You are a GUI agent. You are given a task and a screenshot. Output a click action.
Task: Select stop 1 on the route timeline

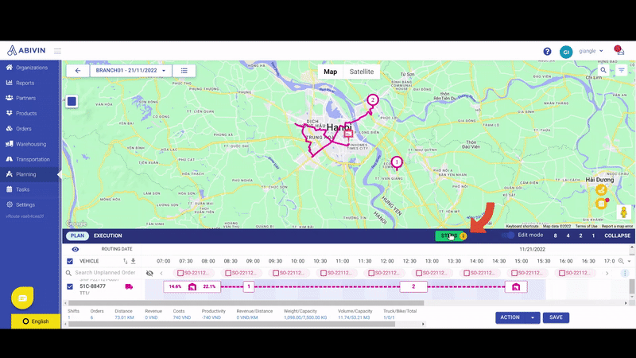click(249, 286)
